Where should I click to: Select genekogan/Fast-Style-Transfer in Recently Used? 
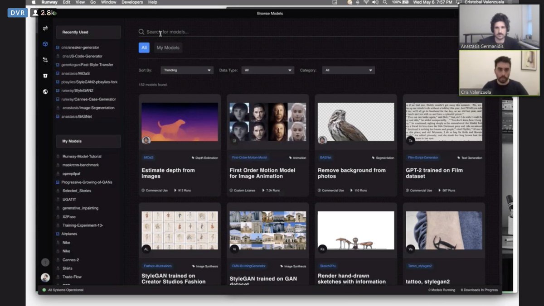pyautogui.click(x=87, y=65)
